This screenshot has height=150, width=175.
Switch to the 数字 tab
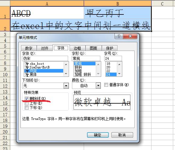tap(29, 48)
